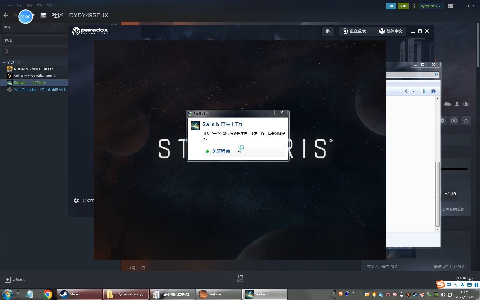Click the system volume tray icon
Viewport: 480px width, 300px height.
443,295
